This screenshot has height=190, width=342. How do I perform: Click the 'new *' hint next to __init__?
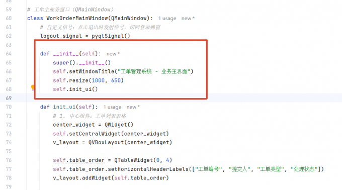click(113, 54)
